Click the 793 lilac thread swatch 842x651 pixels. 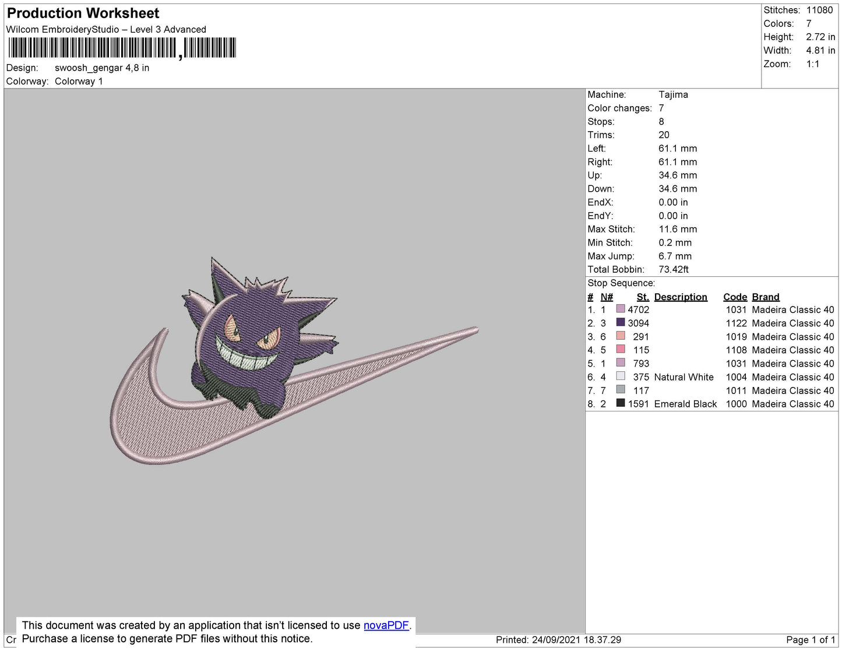point(621,363)
